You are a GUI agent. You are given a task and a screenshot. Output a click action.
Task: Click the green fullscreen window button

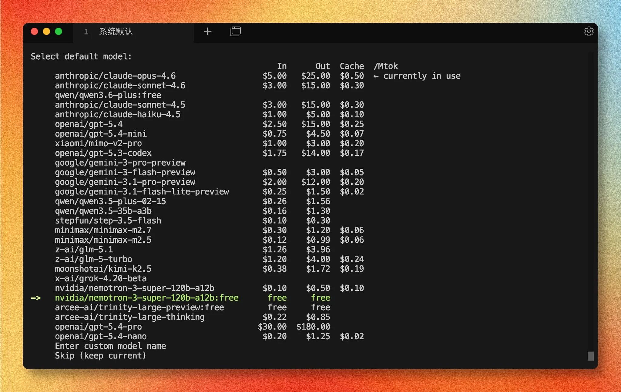tap(59, 32)
